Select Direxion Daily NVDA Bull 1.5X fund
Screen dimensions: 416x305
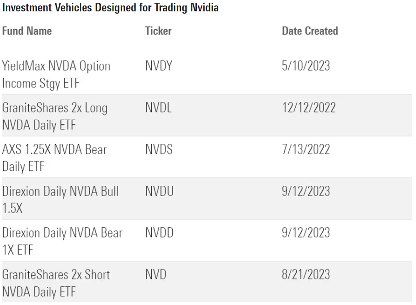tap(60, 199)
